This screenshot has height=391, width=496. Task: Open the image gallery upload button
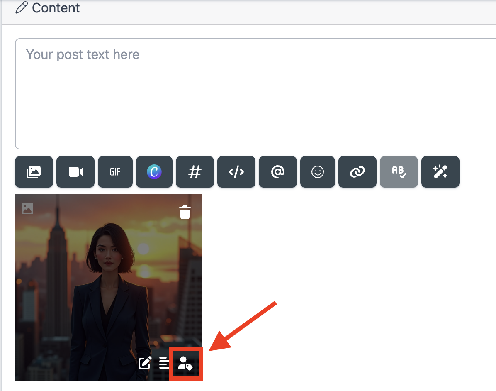click(x=34, y=172)
